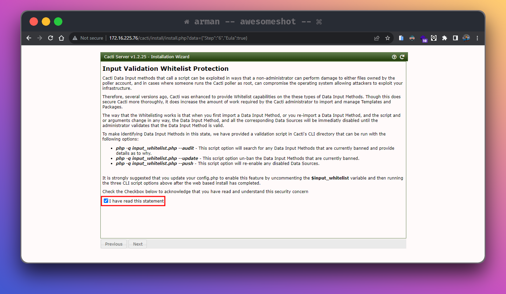Open the clipboard copy extension icon
The width and height of the screenshot is (506, 294).
(401, 38)
